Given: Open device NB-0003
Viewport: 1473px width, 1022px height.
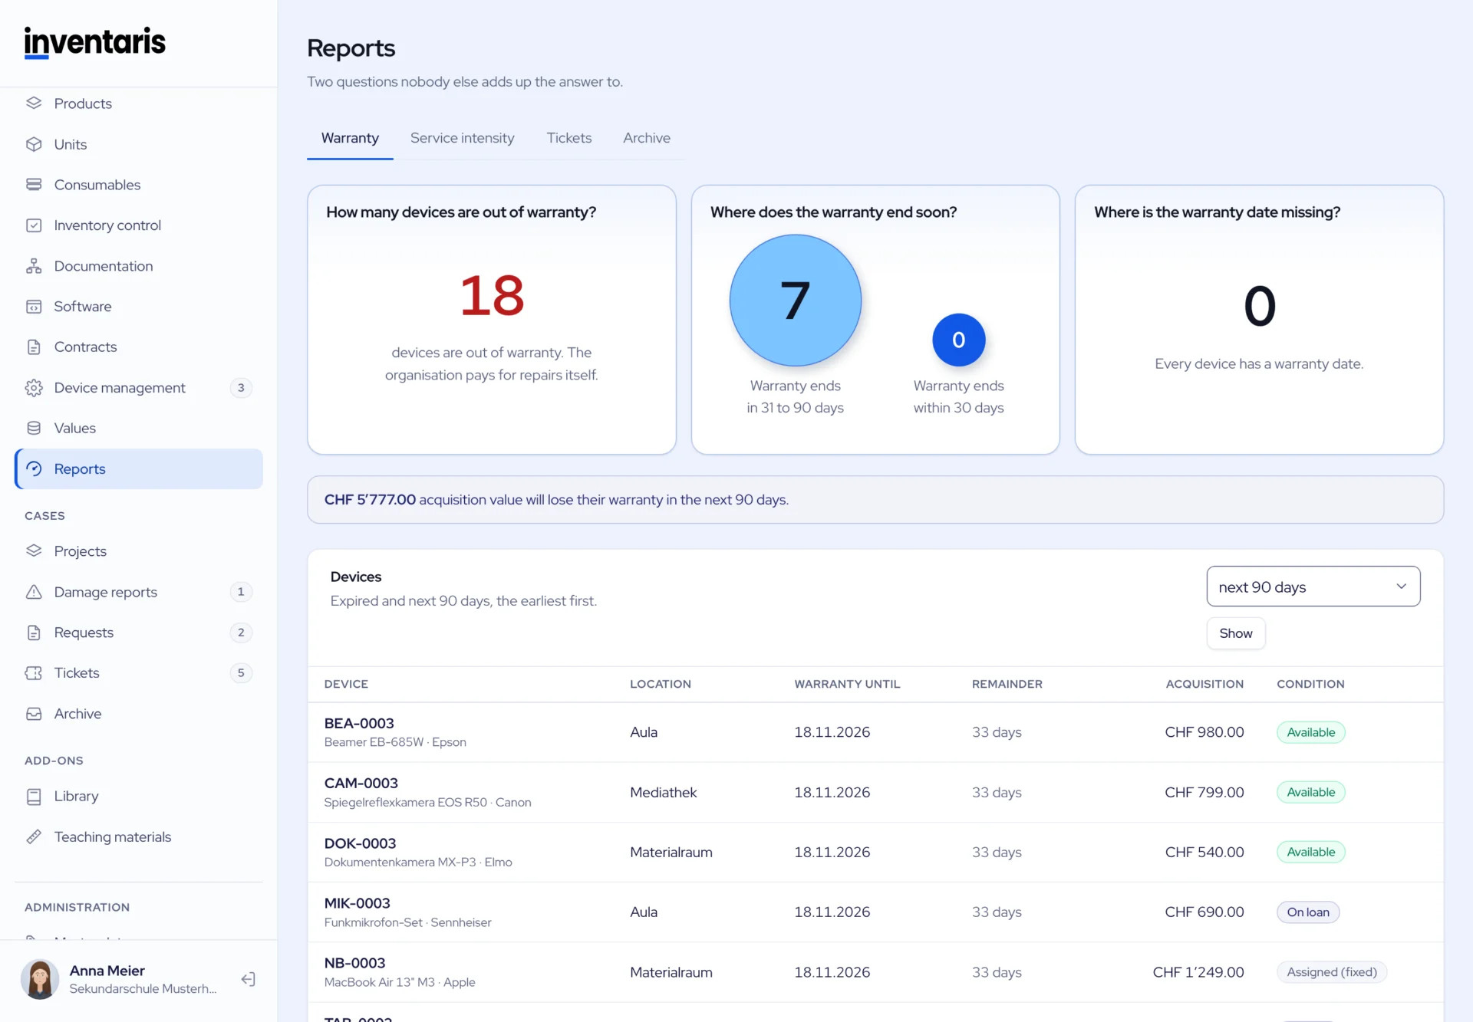Looking at the screenshot, I should [354, 963].
